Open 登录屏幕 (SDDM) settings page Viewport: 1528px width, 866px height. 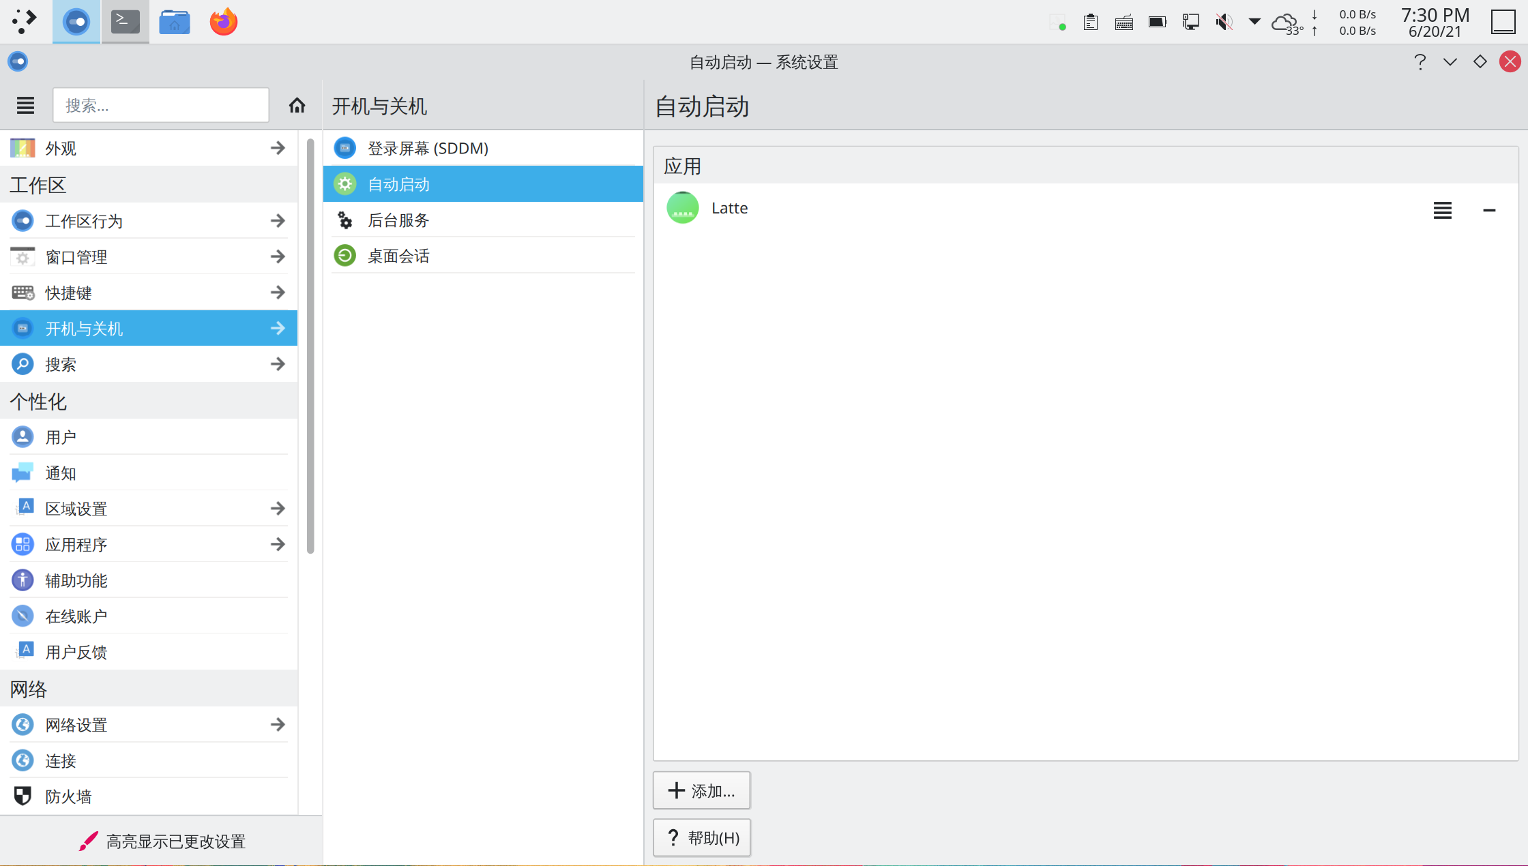click(x=428, y=148)
